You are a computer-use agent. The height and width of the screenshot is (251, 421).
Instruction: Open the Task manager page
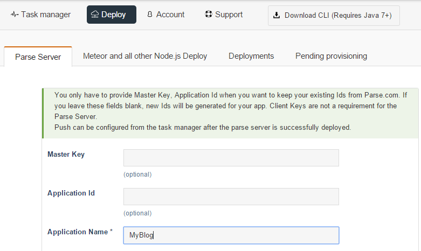pos(40,15)
